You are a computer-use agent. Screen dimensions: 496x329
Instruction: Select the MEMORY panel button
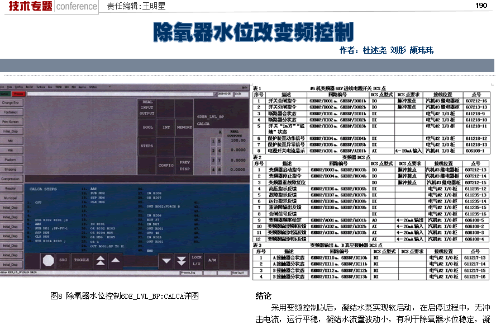184,127
